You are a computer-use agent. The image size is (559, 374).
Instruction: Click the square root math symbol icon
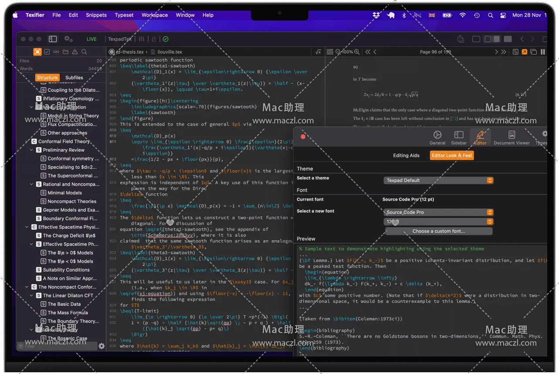318,52
